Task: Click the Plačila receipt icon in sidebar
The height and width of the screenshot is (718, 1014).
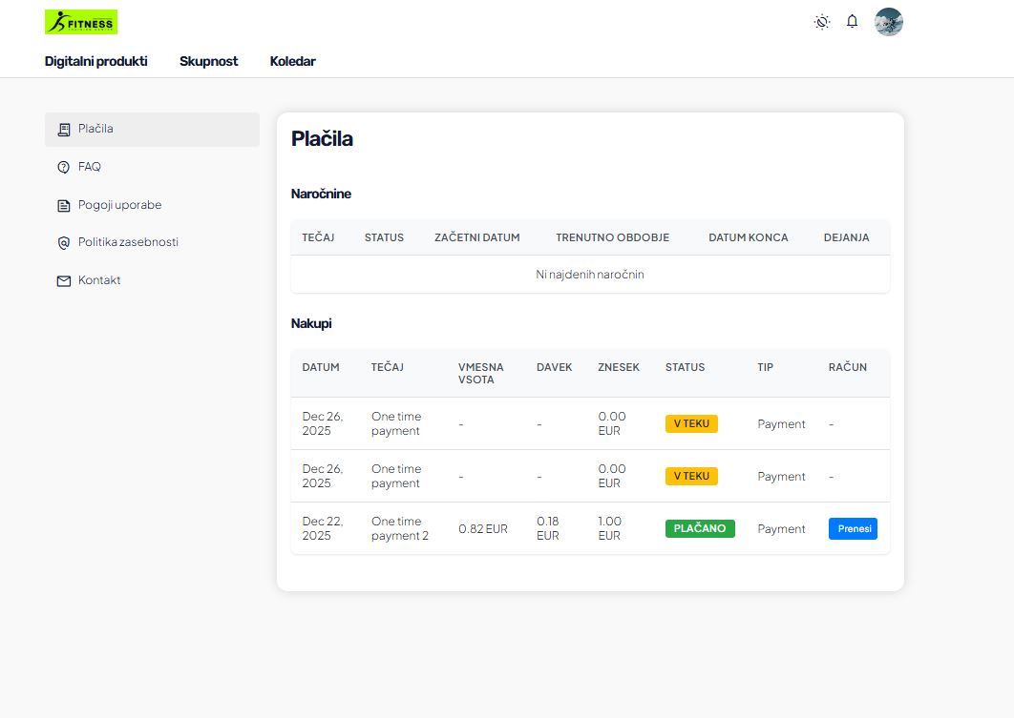Action: [64, 130]
